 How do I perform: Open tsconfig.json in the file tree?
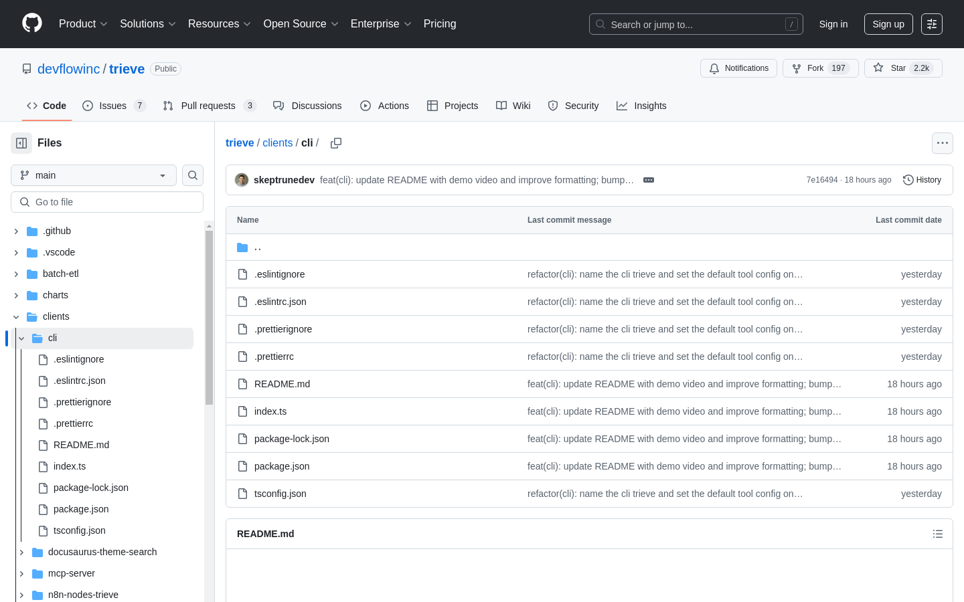(79, 531)
